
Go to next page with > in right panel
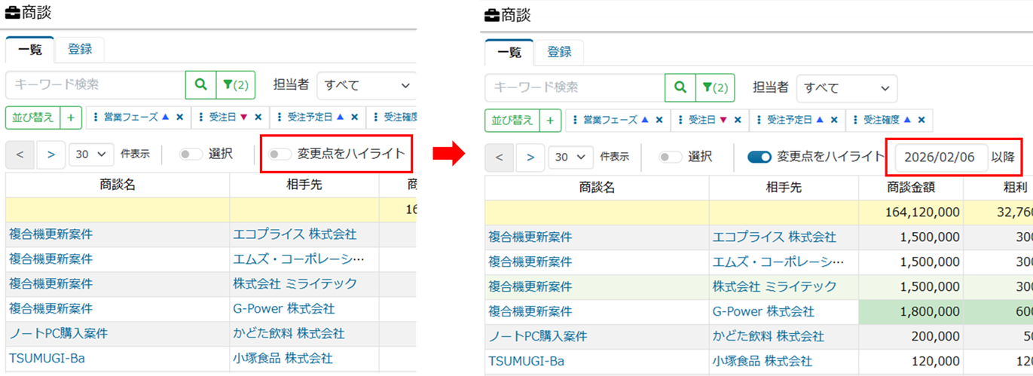(530, 157)
